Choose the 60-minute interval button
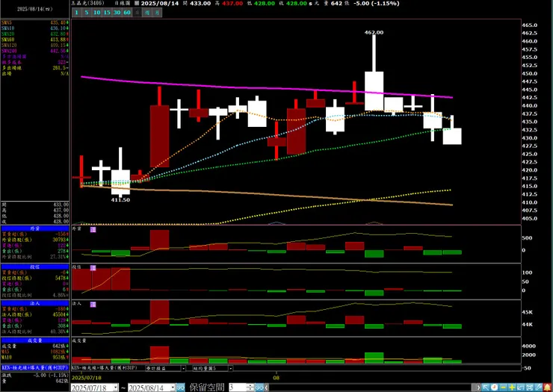 127,13
